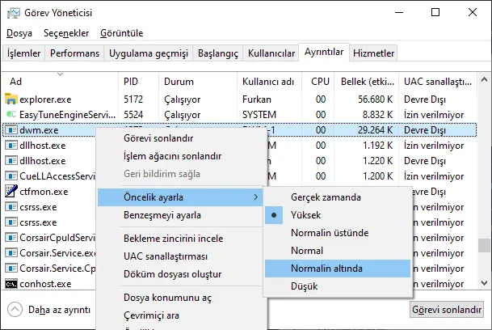Viewport: 492px width, 330px height.
Task: Open the Öncelik ayarla submenu arrow
Action: [x=256, y=197]
